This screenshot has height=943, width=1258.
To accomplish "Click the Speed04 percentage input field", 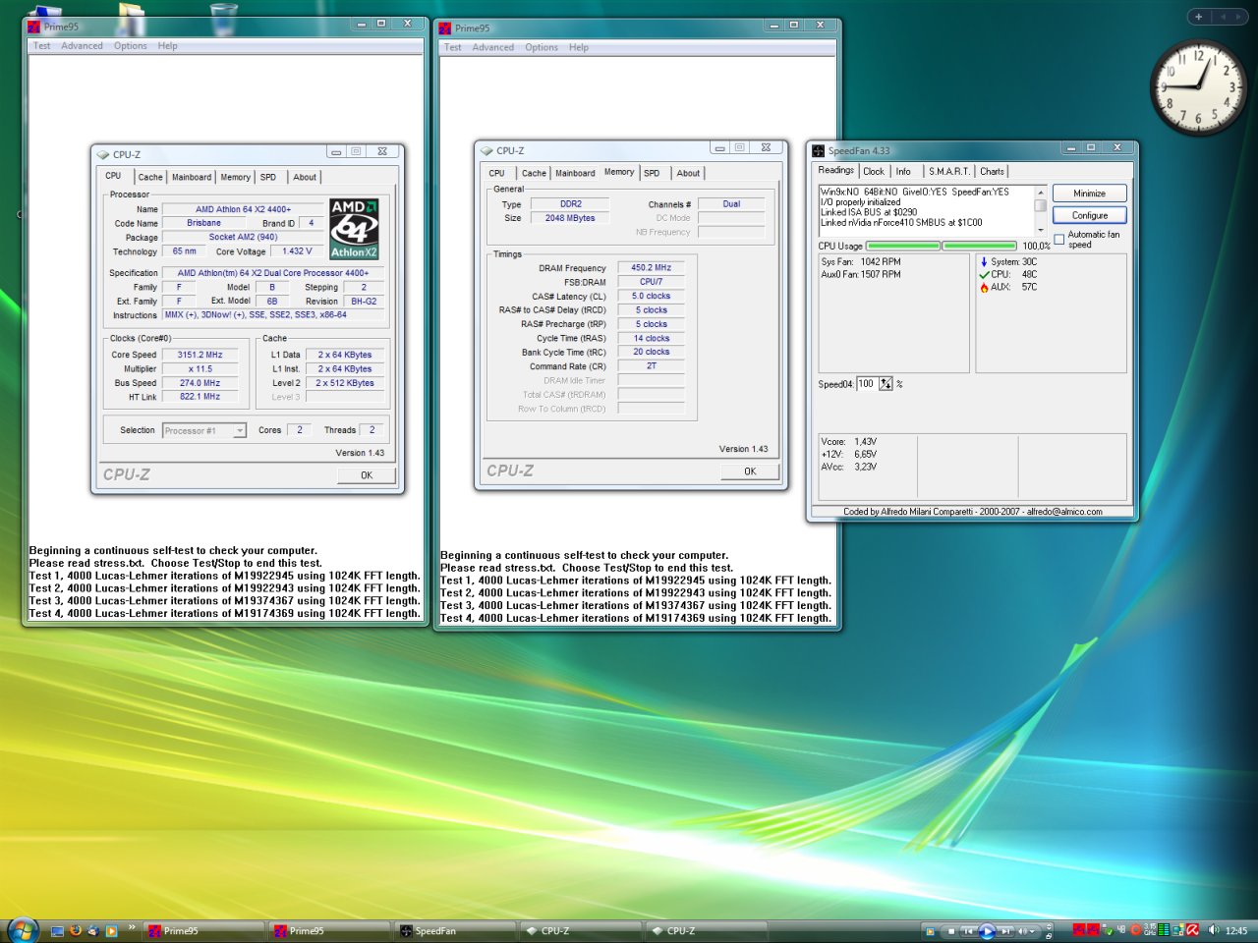I will (867, 384).
